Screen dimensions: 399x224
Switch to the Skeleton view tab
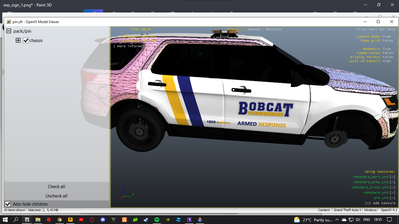point(273,29)
